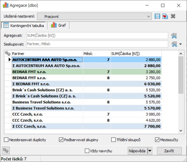The height and width of the screenshot is (162, 187).
Task: Click the subtotal amount 6 030,00
Action: coord(136,84)
